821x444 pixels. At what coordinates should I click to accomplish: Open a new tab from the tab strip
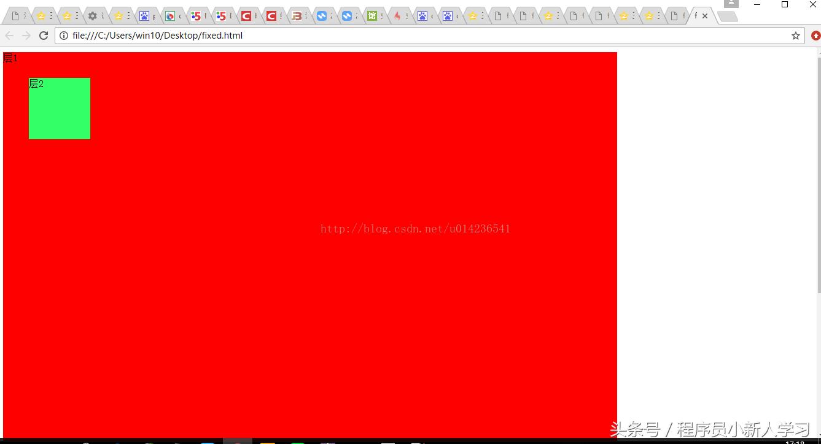coord(728,17)
